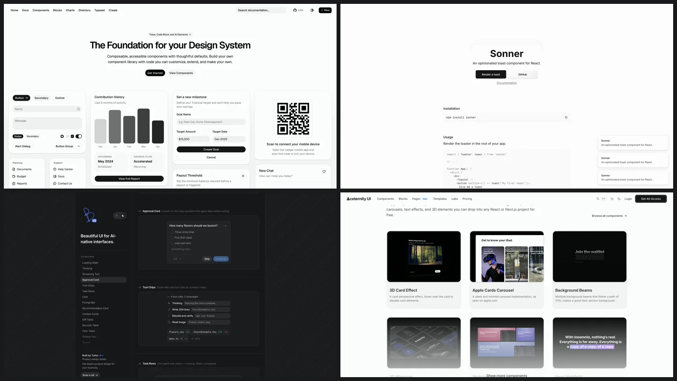The height and width of the screenshot is (381, 677).
Task: Click the Aceternity UI logo
Action: coord(359,199)
